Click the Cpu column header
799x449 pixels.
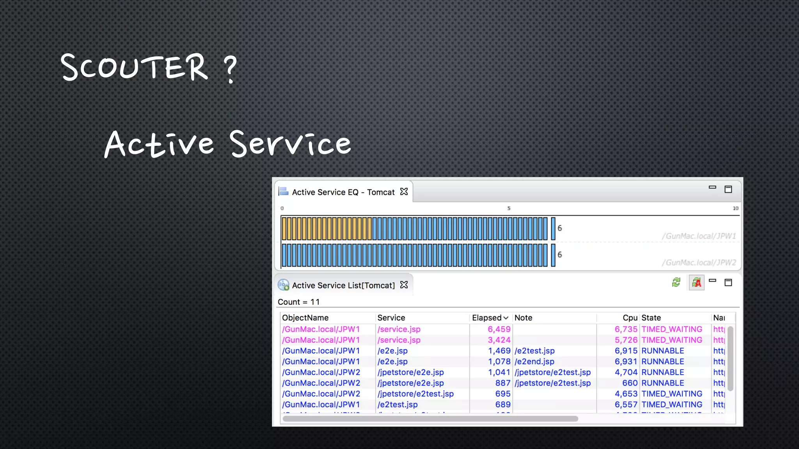click(x=630, y=318)
